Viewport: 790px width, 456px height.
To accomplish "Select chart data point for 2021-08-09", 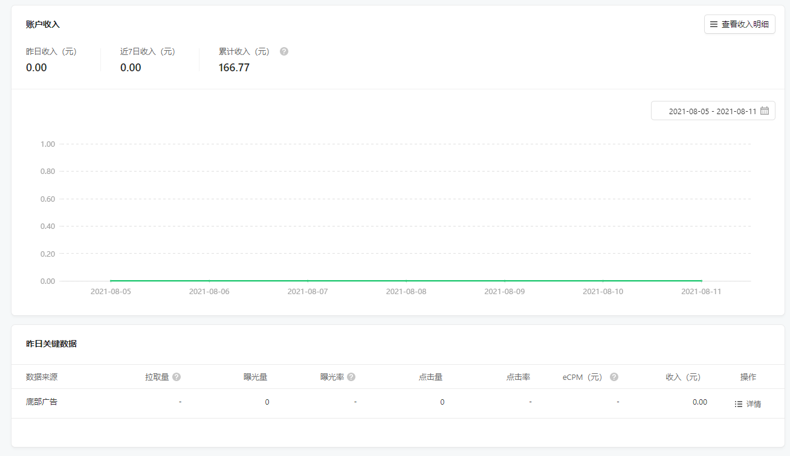I will pos(505,281).
